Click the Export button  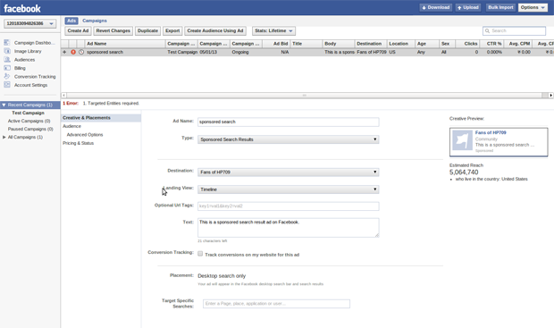pyautogui.click(x=172, y=30)
